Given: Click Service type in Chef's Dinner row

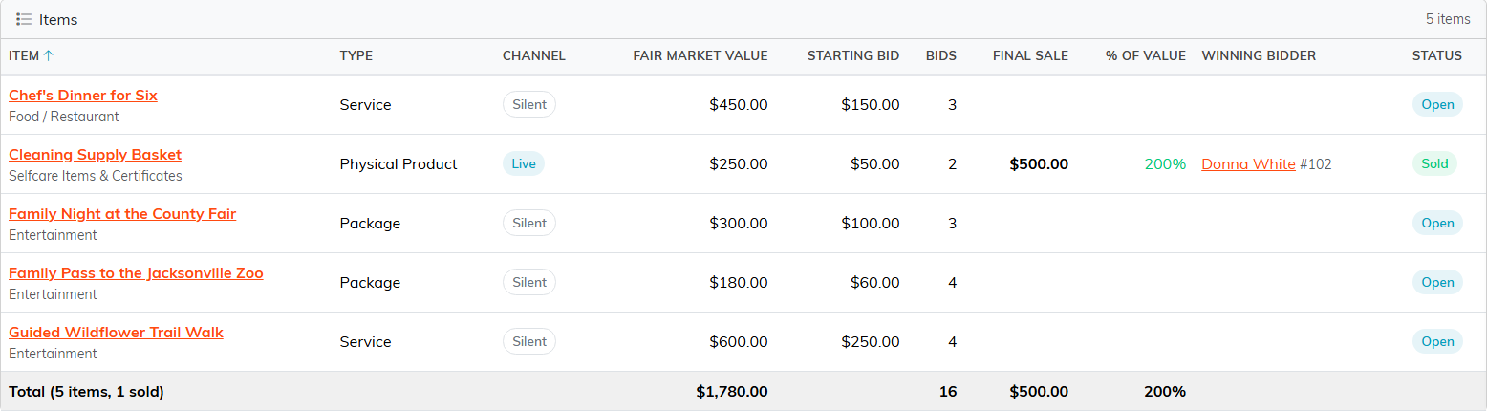Looking at the screenshot, I should [x=366, y=105].
